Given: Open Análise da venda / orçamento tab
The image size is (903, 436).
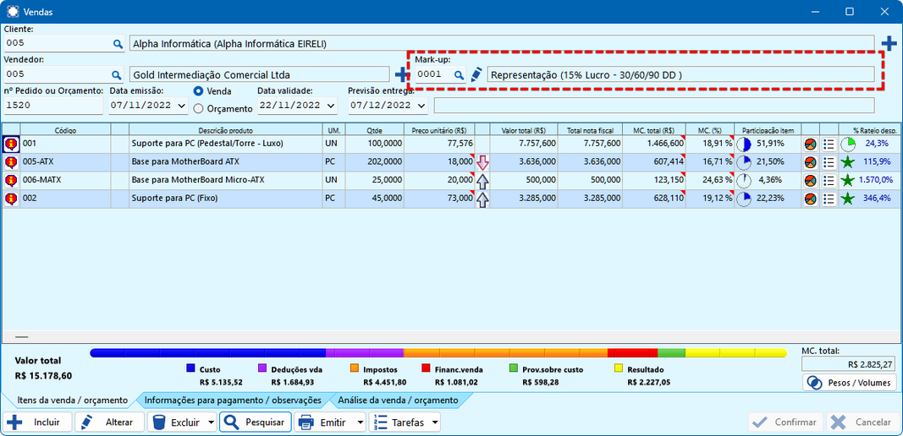Looking at the screenshot, I should pos(398,400).
